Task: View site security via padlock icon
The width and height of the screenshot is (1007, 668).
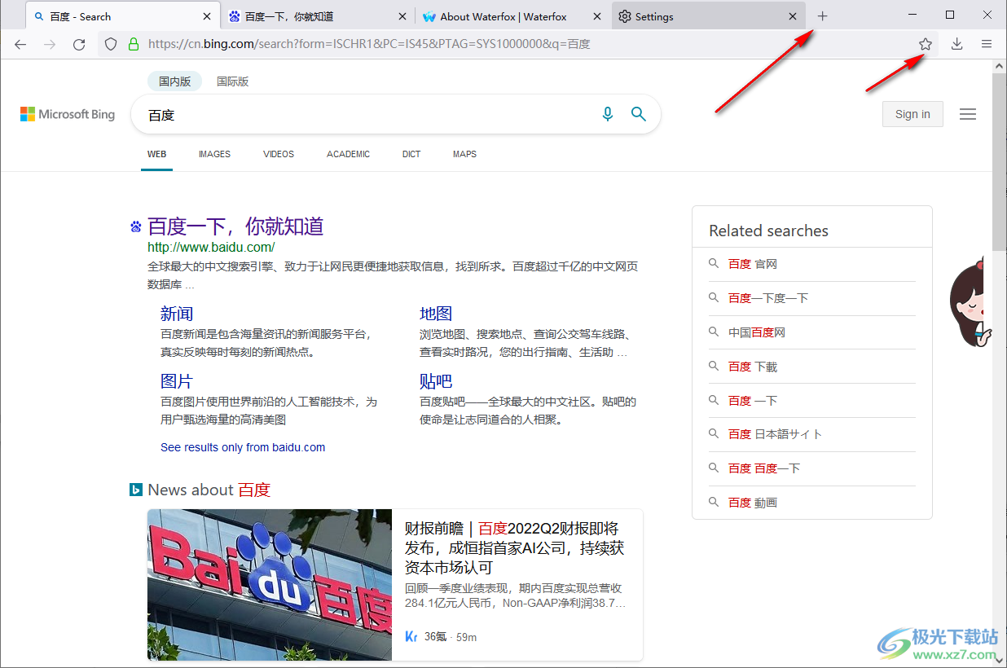Action: 134,44
